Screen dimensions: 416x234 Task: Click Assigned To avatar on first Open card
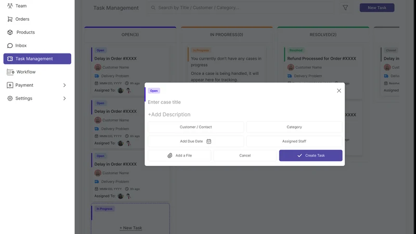pos(121,90)
